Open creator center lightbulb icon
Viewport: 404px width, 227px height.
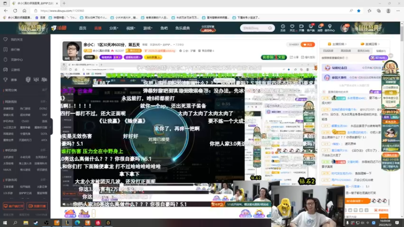(x=330, y=28)
